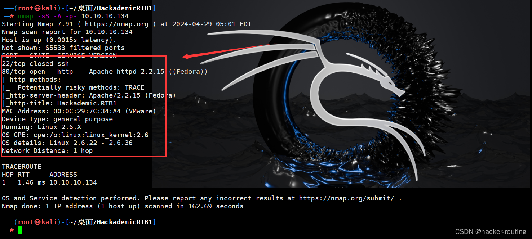This screenshot has height=239, width=532.
Task: Click 'Network Distance: 1 hop' line
Action: 47,151
